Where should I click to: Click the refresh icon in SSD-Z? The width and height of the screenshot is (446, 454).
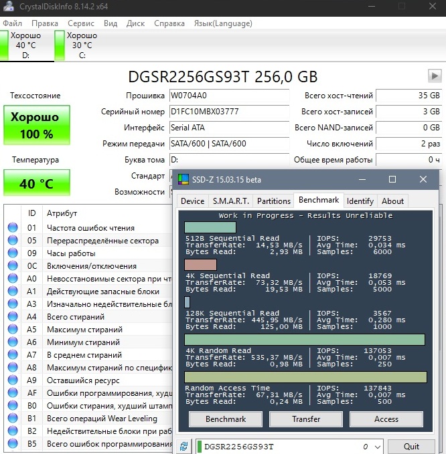click(183, 446)
